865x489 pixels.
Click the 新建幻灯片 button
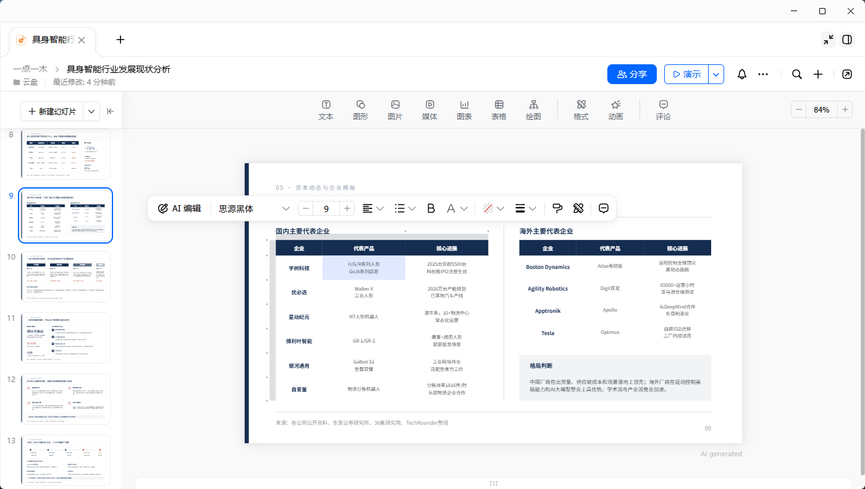click(x=53, y=111)
